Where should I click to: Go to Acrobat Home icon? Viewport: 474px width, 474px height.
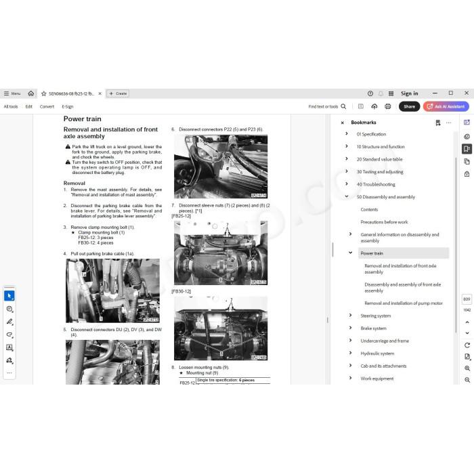(x=31, y=93)
